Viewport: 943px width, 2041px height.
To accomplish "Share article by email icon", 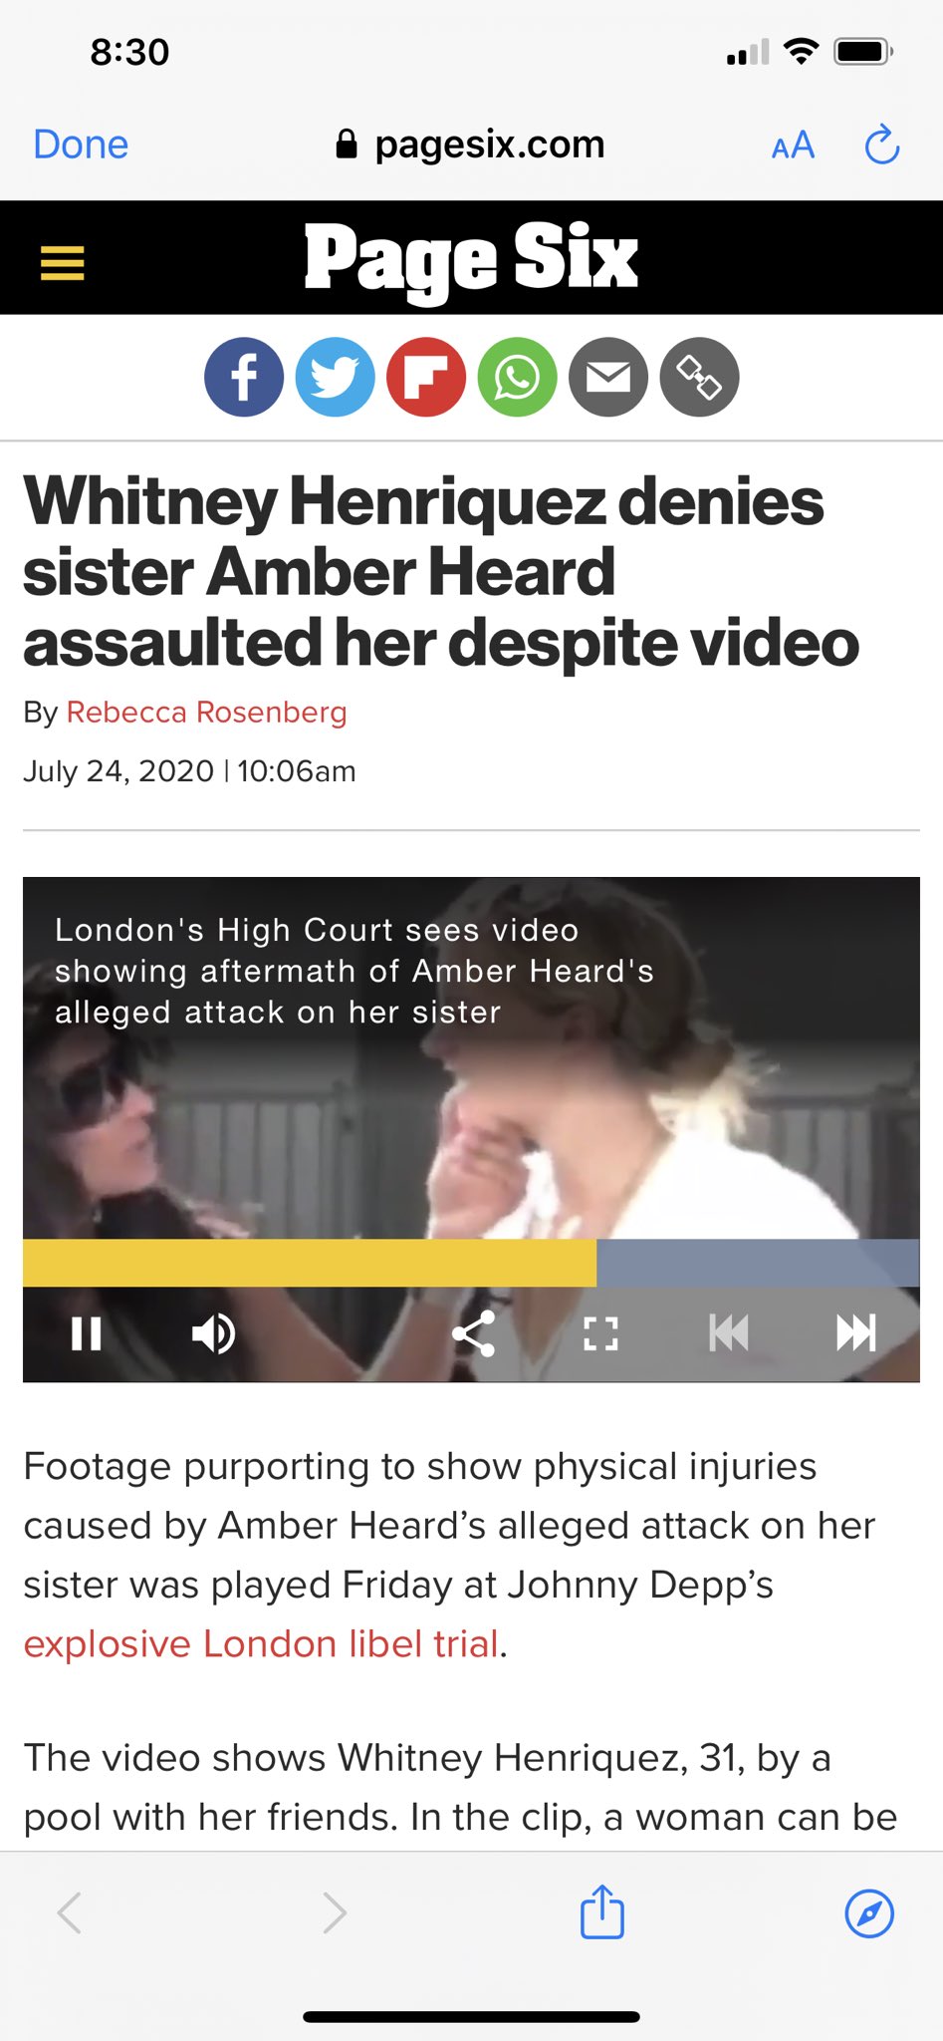I will 608,377.
